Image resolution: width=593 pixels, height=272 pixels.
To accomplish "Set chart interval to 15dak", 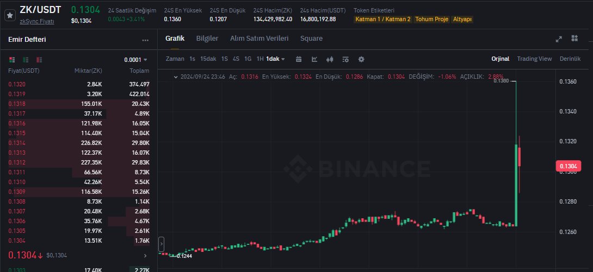I will [x=208, y=59].
